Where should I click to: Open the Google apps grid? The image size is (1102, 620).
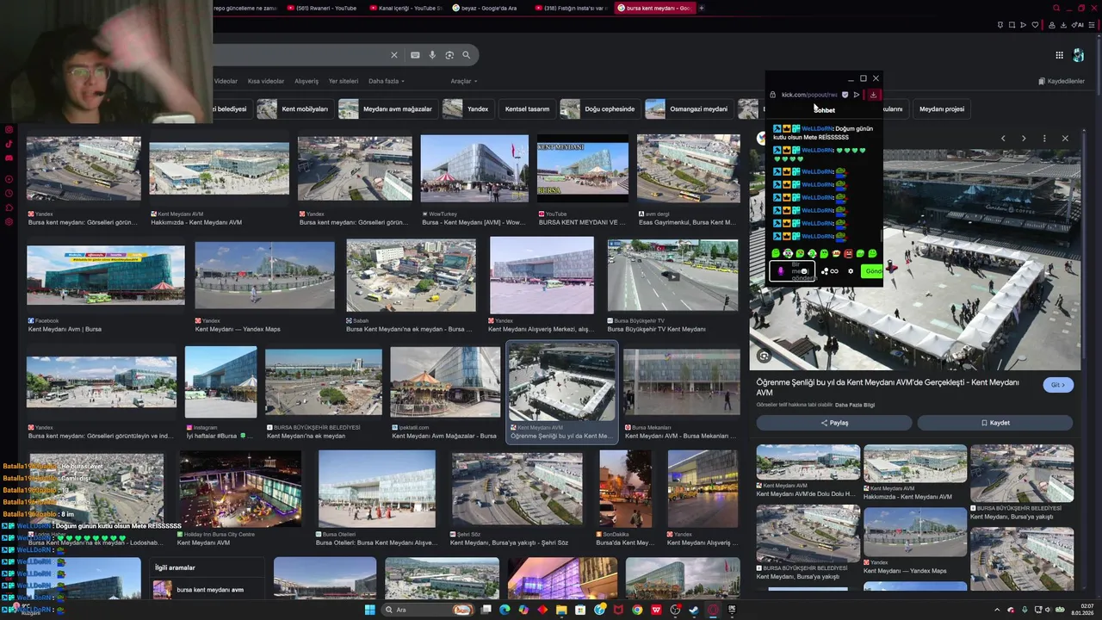(1059, 55)
